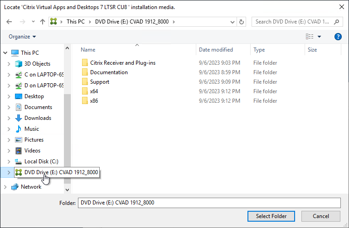Select the Support folder icon
The height and width of the screenshot is (228, 349).
[x=85, y=82]
